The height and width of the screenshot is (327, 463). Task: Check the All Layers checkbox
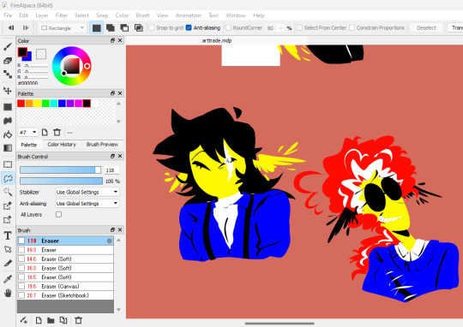coord(59,214)
